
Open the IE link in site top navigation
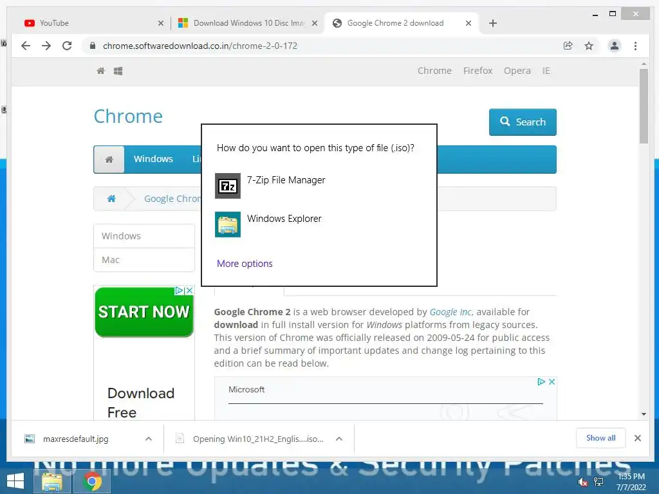546,71
